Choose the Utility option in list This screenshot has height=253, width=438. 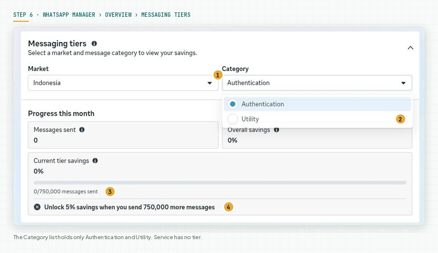[317, 119]
